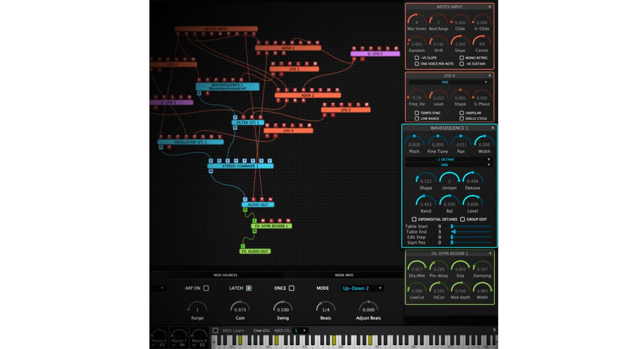Screen dimensions: 632x349
Task: Expand the -1 OCTAVE dropdown in Wavesequence
Action: point(448,159)
